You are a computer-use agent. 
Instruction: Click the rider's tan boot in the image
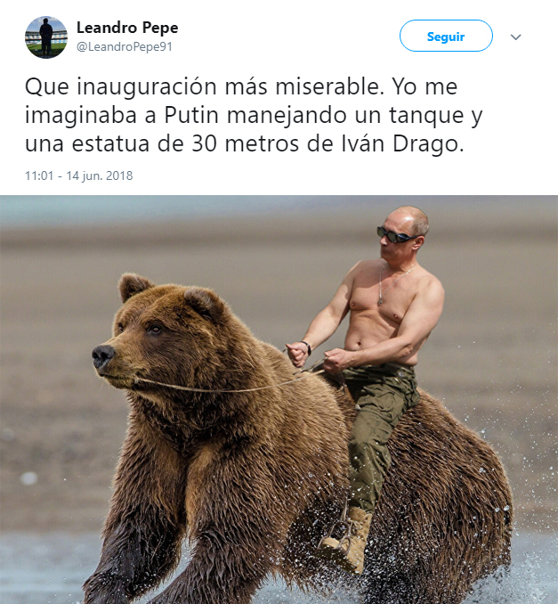coord(344,538)
